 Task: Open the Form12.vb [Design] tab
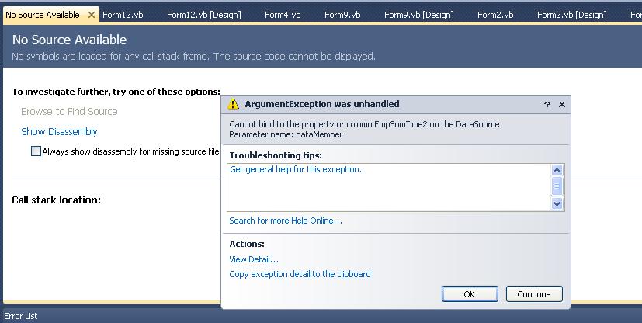pos(203,15)
